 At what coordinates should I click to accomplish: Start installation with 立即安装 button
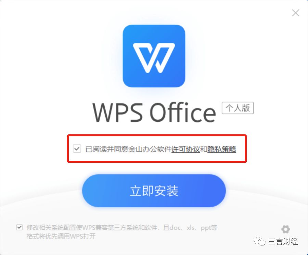click(x=154, y=191)
